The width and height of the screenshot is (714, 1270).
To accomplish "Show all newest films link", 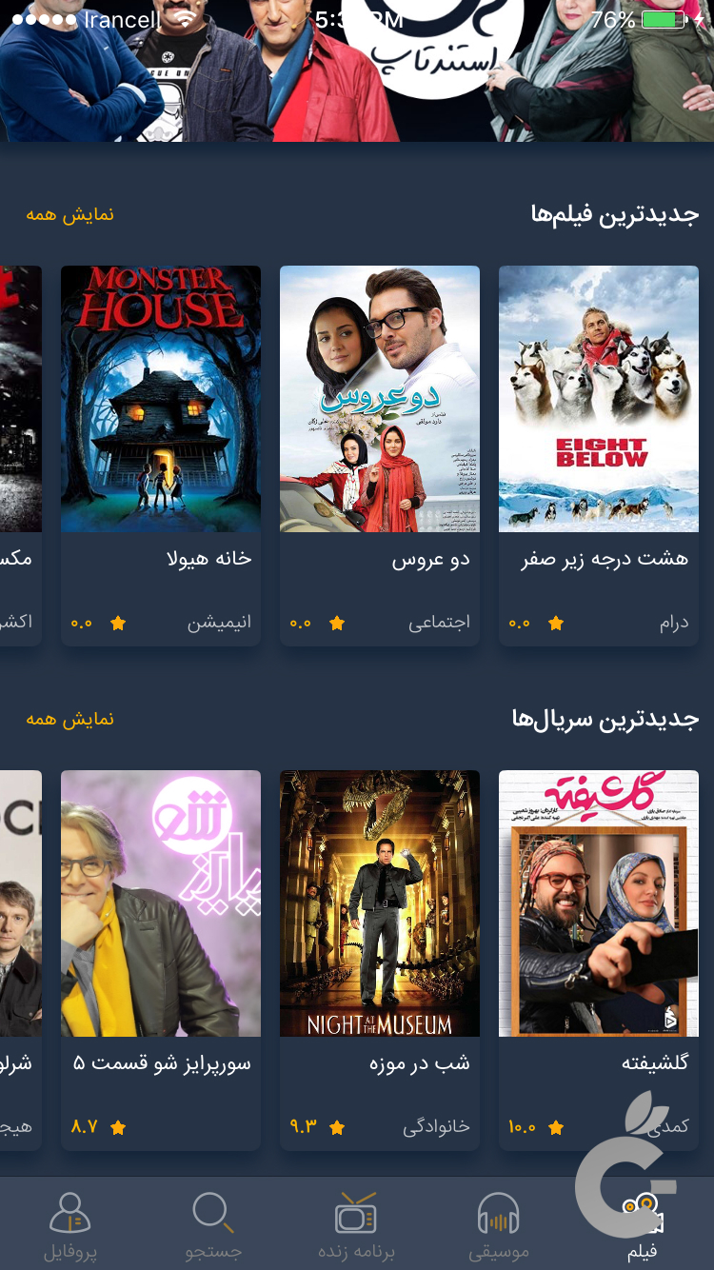I will coord(69,214).
